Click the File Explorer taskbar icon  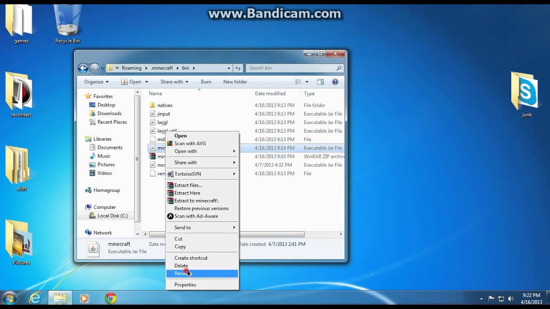point(60,298)
